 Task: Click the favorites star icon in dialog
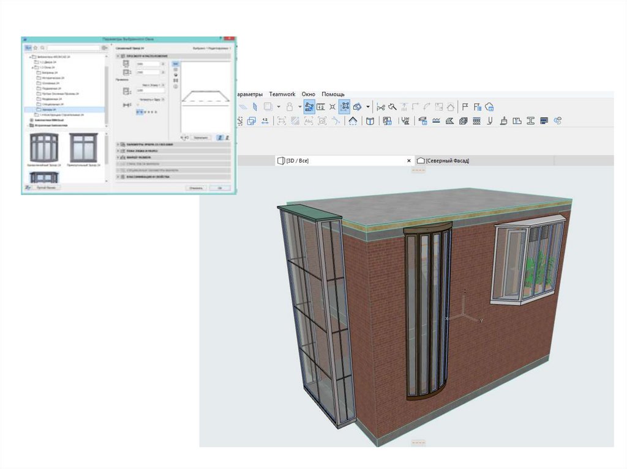point(36,47)
